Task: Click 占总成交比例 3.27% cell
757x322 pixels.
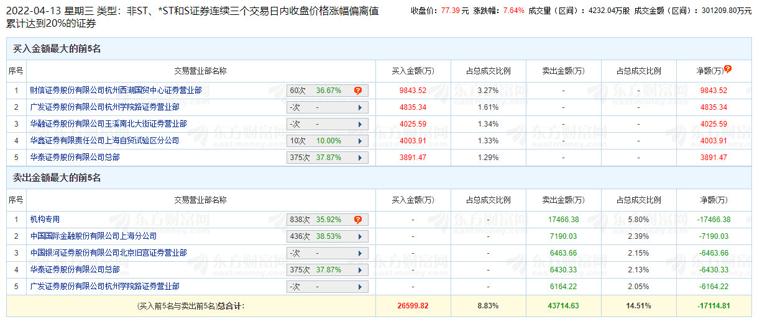Action: tap(489, 91)
